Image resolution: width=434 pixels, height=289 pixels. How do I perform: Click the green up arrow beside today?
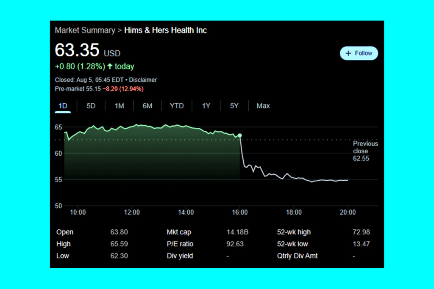110,66
